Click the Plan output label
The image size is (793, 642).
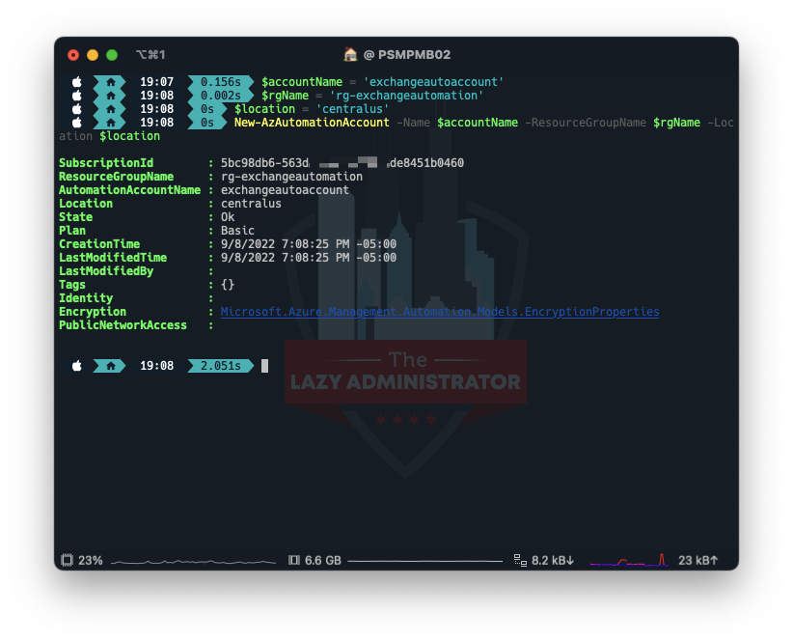(72, 231)
